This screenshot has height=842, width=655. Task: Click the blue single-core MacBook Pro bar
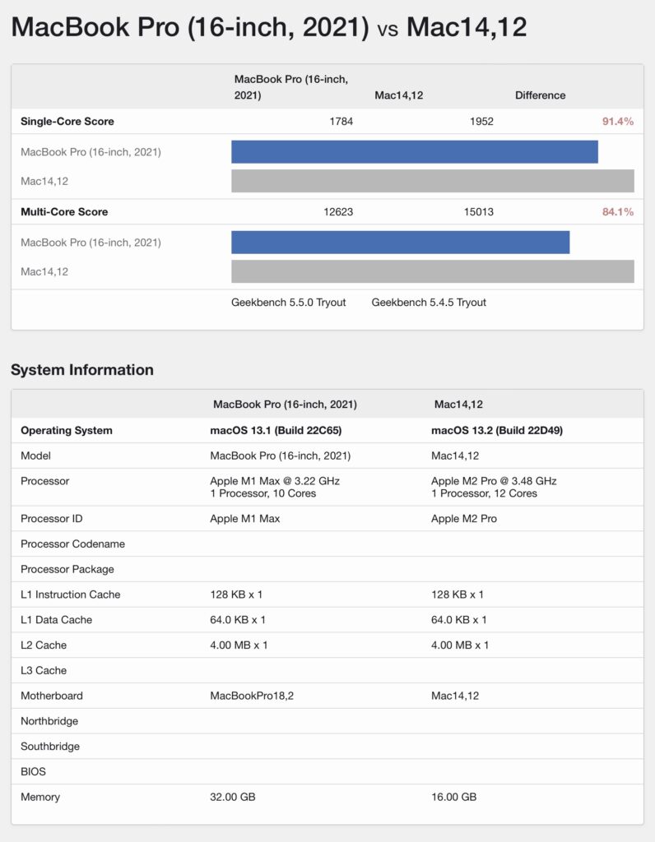pyautogui.click(x=414, y=152)
